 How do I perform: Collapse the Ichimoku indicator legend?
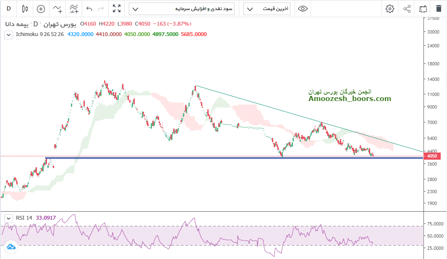[x=8, y=35]
